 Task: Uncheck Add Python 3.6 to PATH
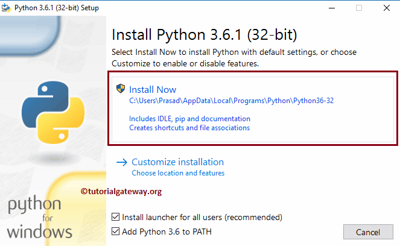[116, 231]
